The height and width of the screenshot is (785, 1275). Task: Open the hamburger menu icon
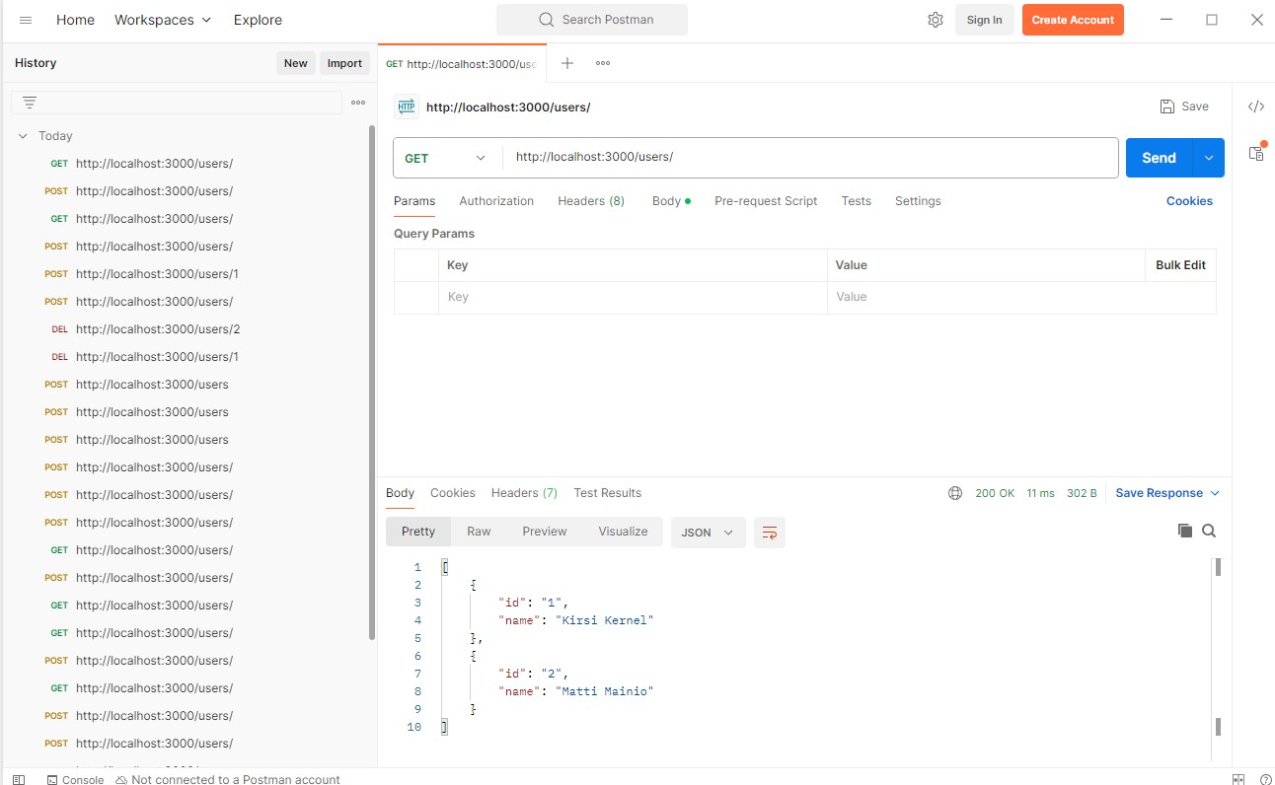(x=26, y=20)
